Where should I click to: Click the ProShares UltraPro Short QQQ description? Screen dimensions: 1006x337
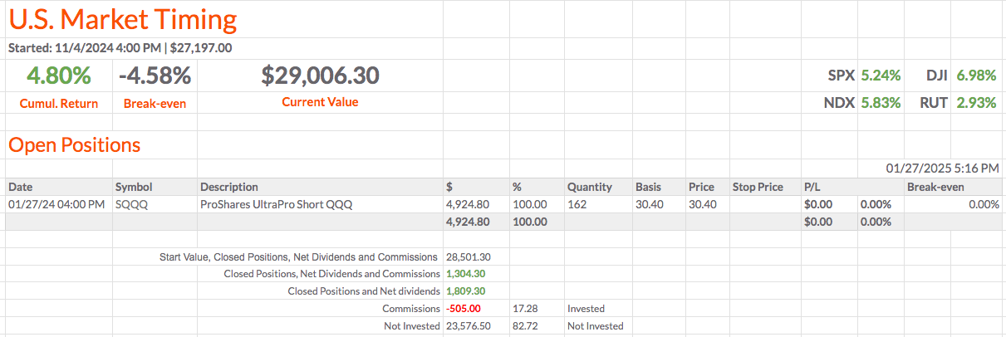[276, 204]
